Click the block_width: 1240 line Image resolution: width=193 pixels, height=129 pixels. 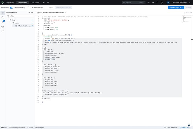[x=51, y=27]
